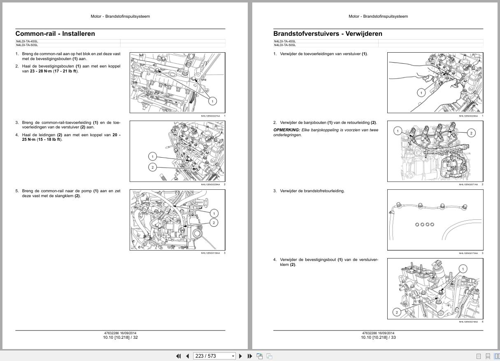The image size is (500, 361).
Task: Click the fuel return line illustration
Action: click(x=435, y=219)
